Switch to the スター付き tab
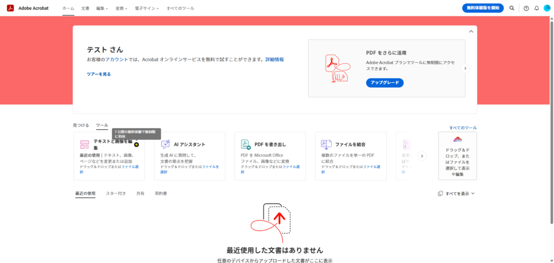 tap(116, 193)
